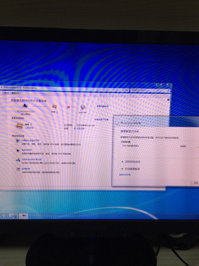Click the 连接或断开连接 link

coord(101,119)
